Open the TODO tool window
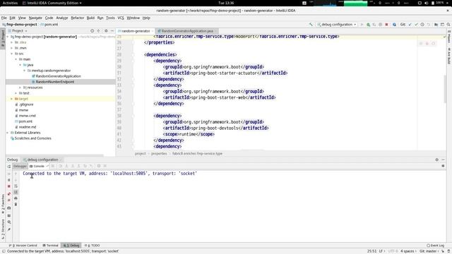Viewport: 452px width, 254px height. [93, 246]
